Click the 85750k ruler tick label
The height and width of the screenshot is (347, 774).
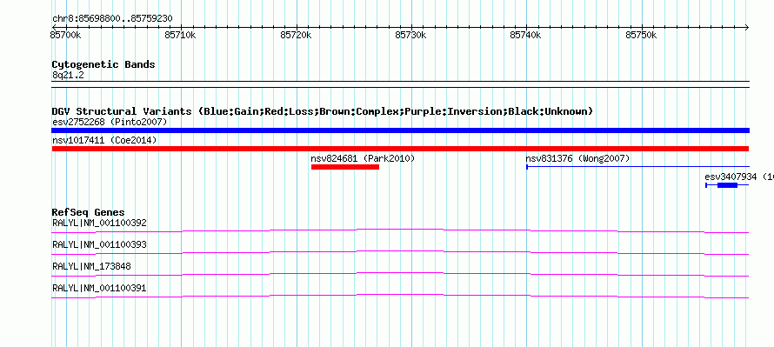(x=641, y=35)
